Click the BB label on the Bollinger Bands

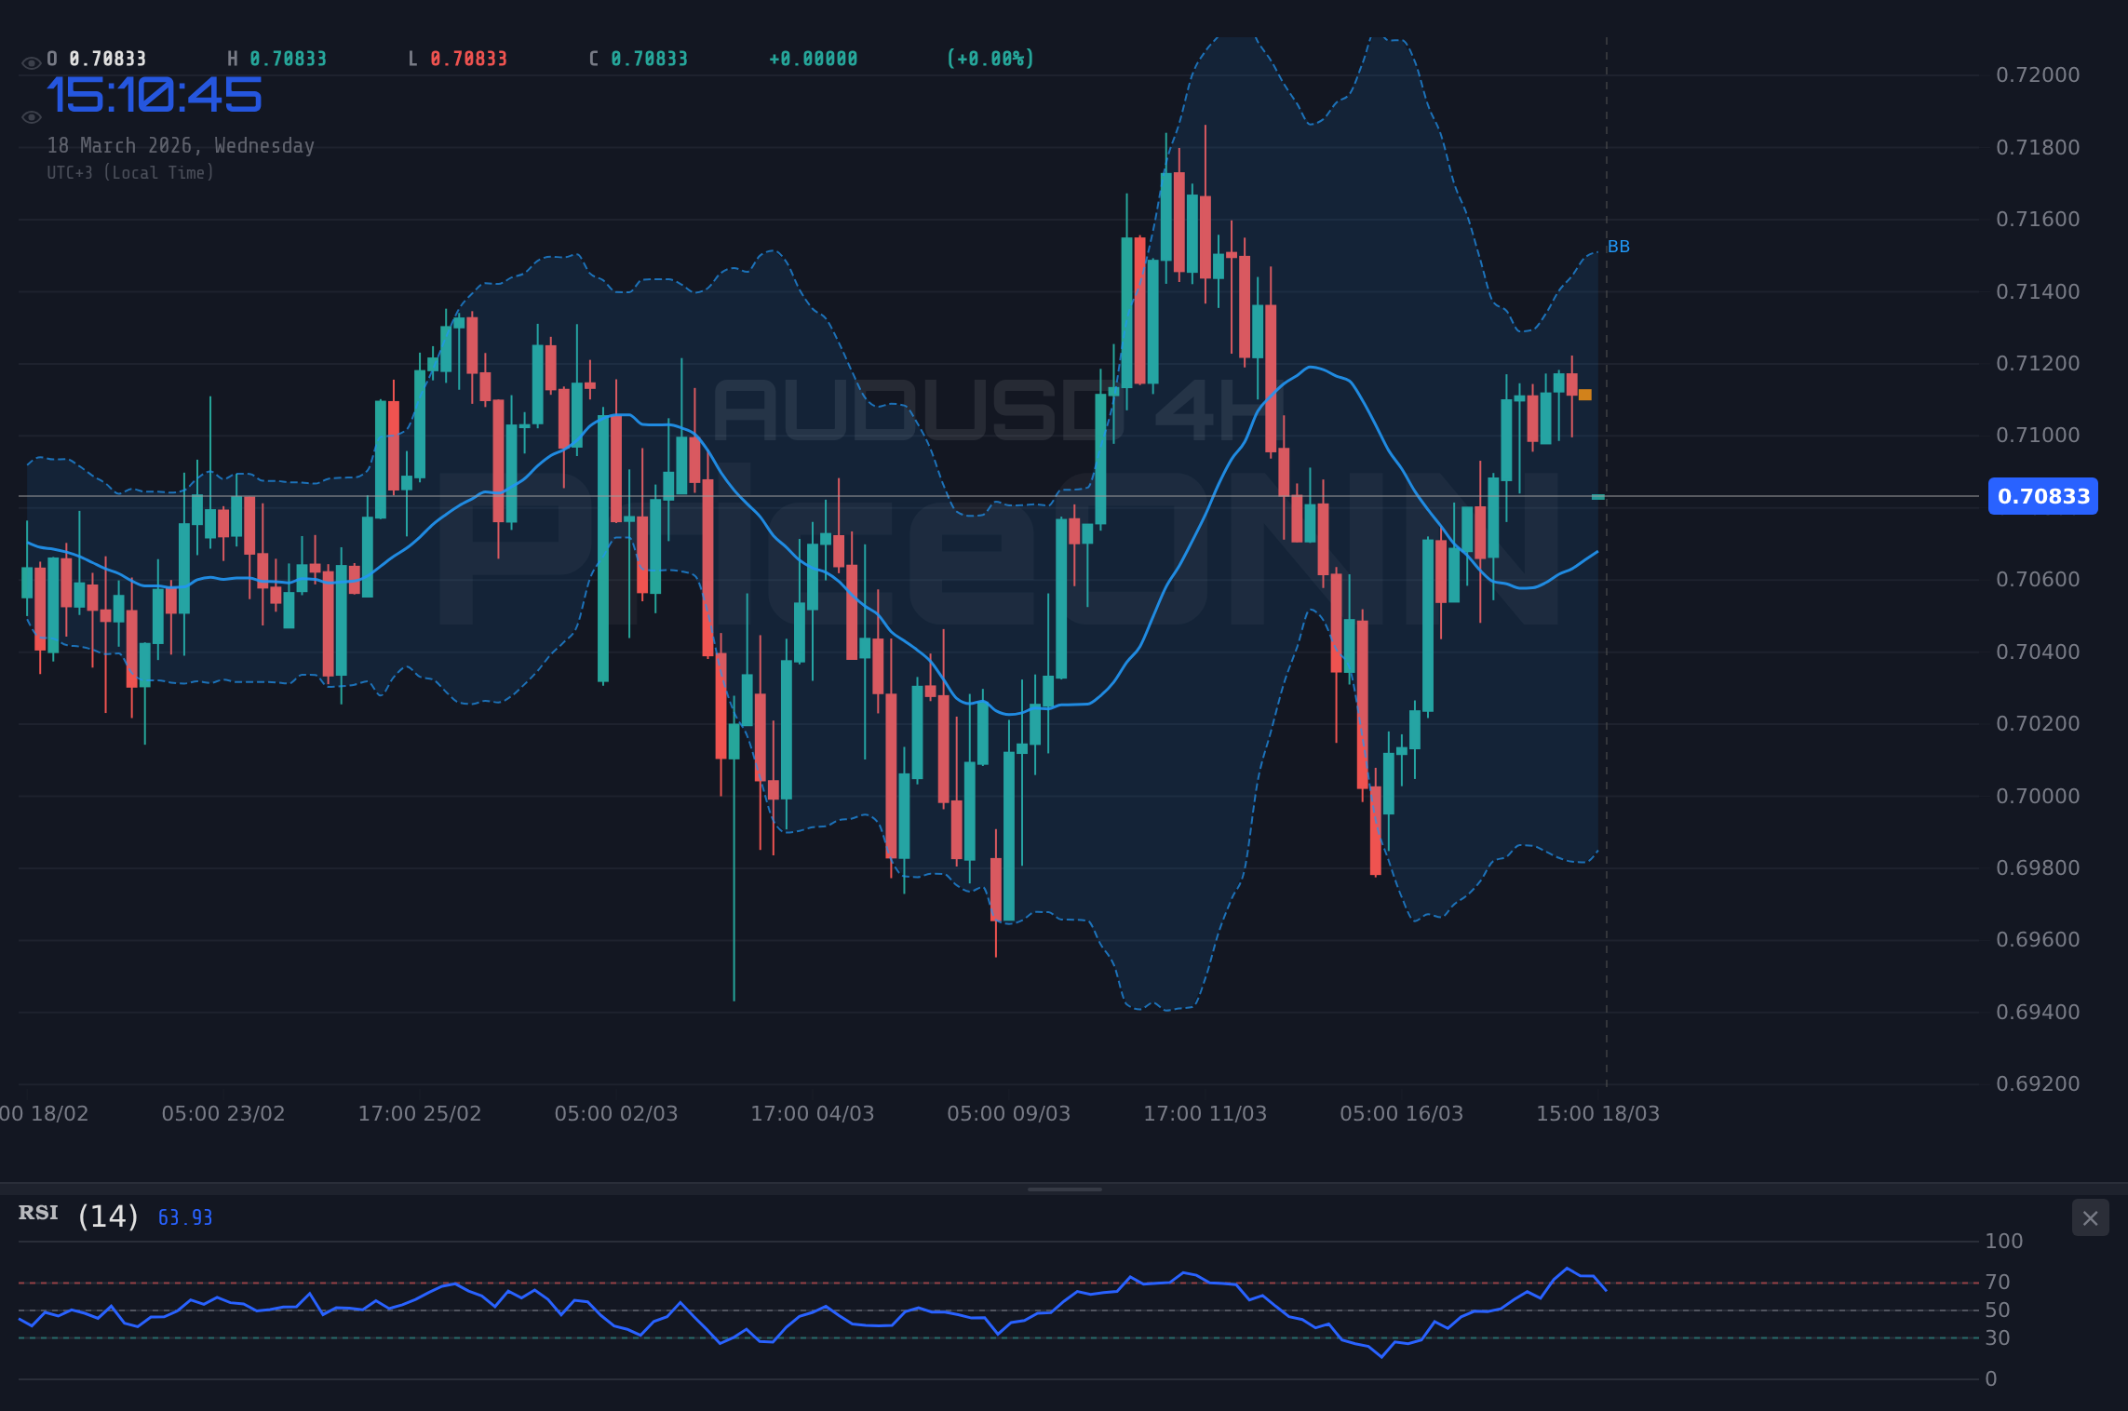point(1618,247)
